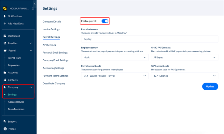Expand the PAYE account code dropdown
Image resolution: width=224 pixels, height=134 pixels.
click(x=184, y=76)
